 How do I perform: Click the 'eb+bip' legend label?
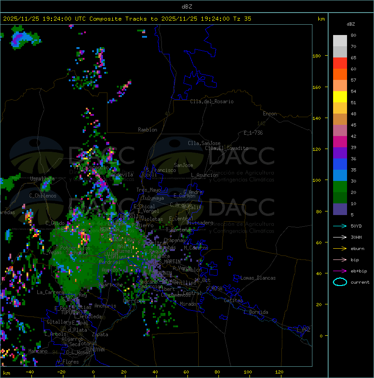click(359, 271)
